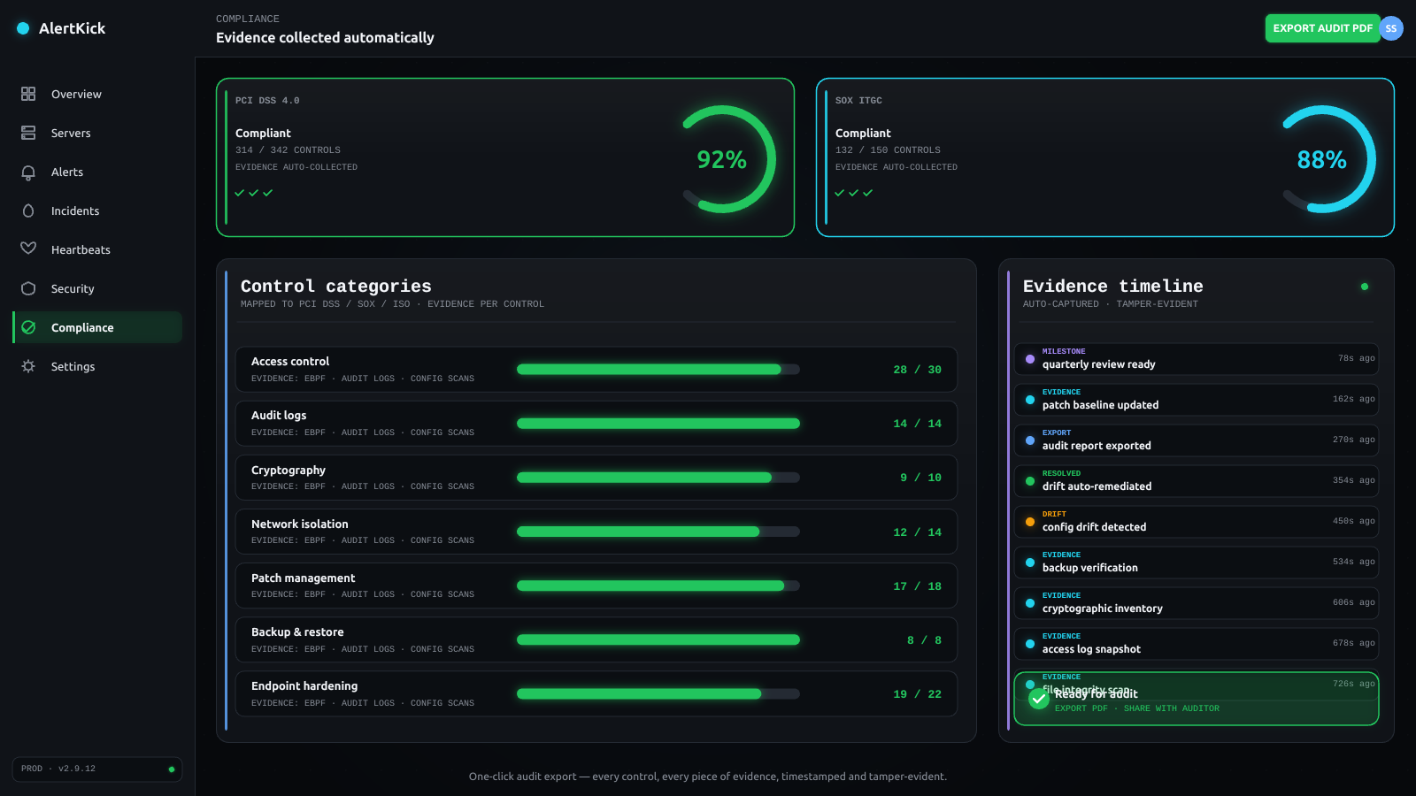Screen dimensions: 1416x796
Task: Click the Settings gear icon
Action: [x=28, y=366]
